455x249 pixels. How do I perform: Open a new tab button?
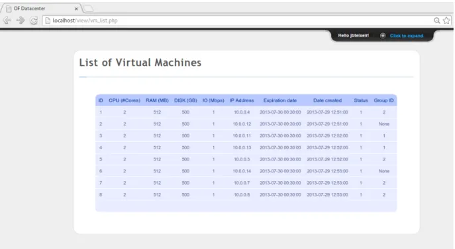[x=89, y=9]
